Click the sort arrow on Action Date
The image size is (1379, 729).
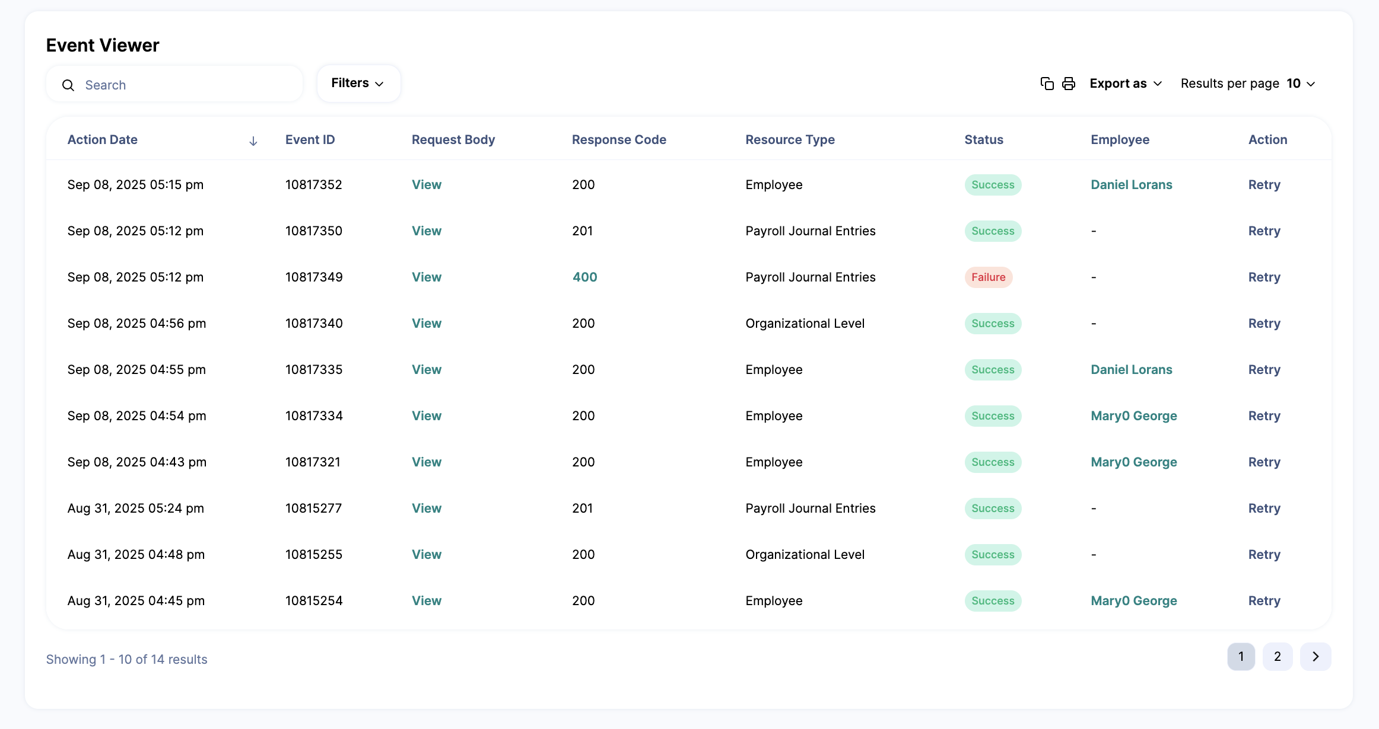(x=253, y=141)
